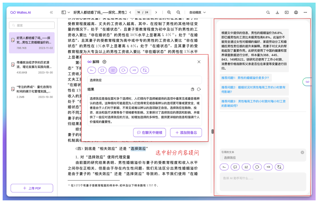Select 推荐问题3 about 每小时工资

point(254,103)
